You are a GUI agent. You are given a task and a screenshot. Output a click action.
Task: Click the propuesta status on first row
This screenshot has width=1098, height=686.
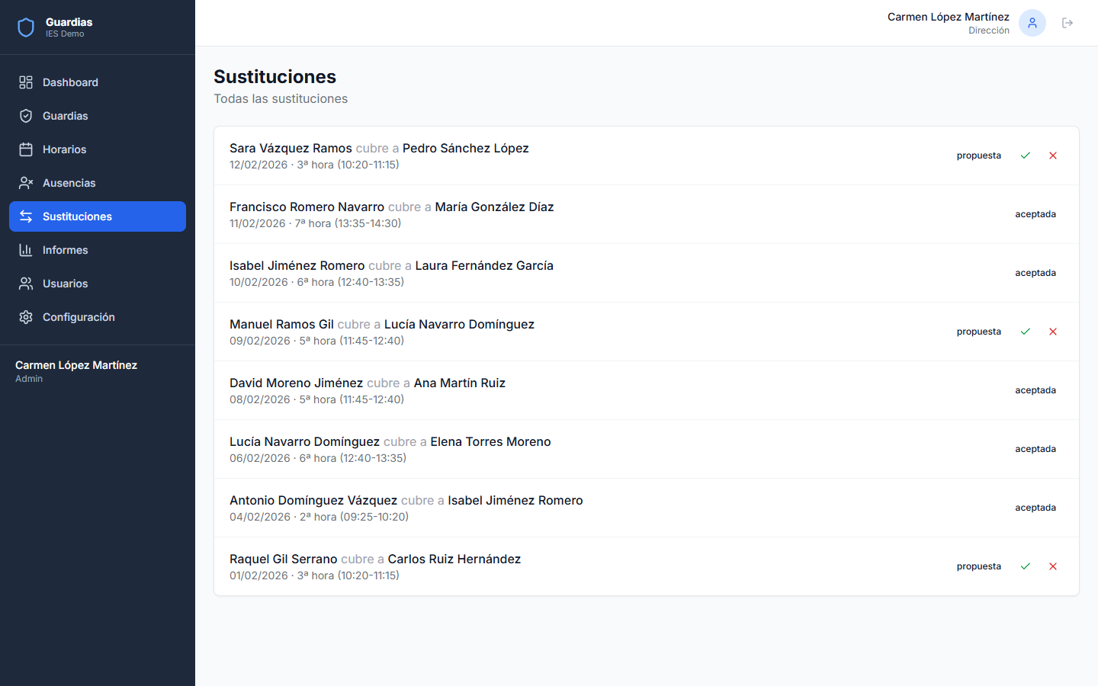tap(978, 155)
